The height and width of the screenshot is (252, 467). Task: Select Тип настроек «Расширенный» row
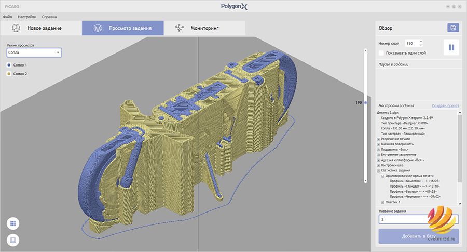(403, 134)
